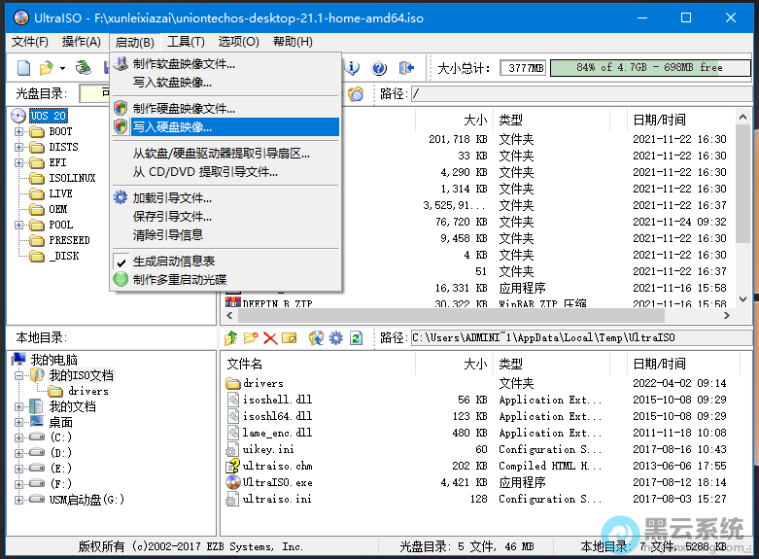
Task: Expand the (C:) drive in local tree
Action: [18, 437]
